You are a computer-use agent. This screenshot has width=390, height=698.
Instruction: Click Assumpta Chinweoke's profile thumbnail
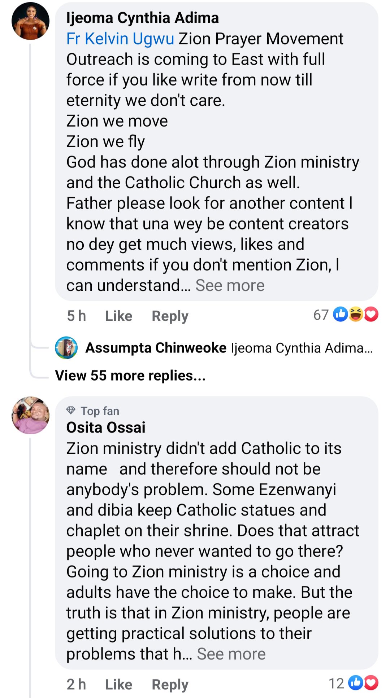(x=66, y=348)
